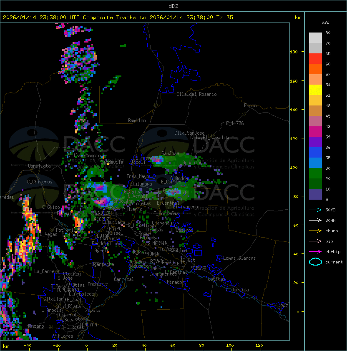Click the Manzano place label
Screen dimensions: 347x351
(35, 326)
